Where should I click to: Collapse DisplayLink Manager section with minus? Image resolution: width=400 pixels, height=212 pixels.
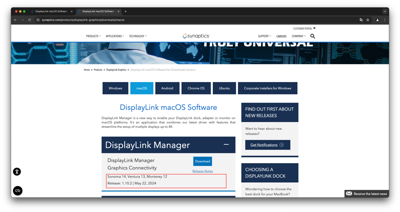click(226, 144)
